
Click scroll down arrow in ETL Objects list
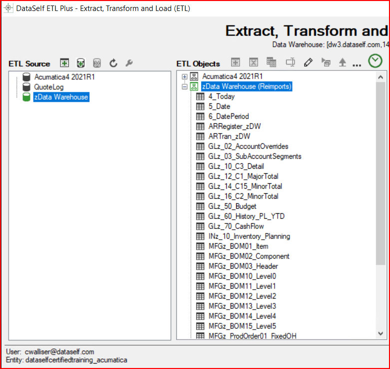pos(381,334)
